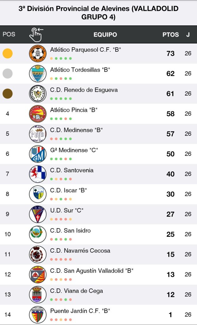Open Atlético Tordesillas "B" team badge
The width and height of the screenshot is (197, 325).
pos(38,74)
